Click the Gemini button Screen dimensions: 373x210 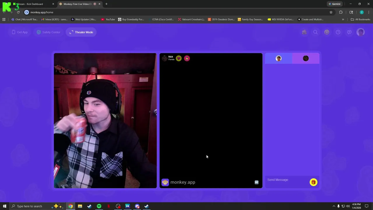click(x=334, y=4)
